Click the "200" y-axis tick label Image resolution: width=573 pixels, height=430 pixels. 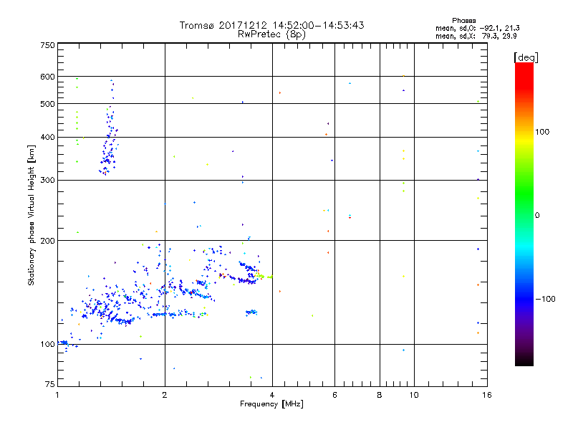47,241
